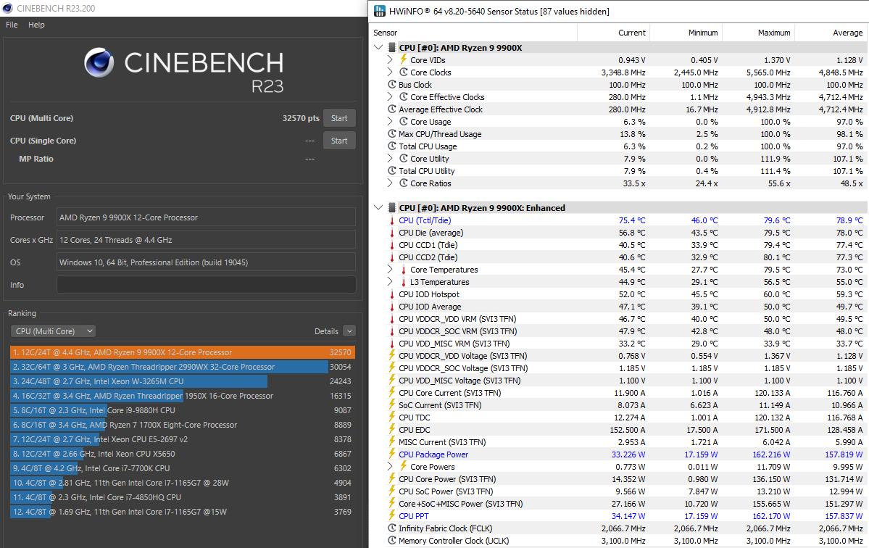Click the thermometer icon next to CPU (Tctl/Tdie)

pyautogui.click(x=392, y=220)
